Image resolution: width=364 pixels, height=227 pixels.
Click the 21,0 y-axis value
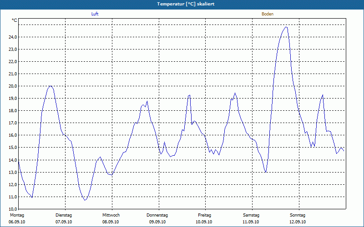[13, 74]
